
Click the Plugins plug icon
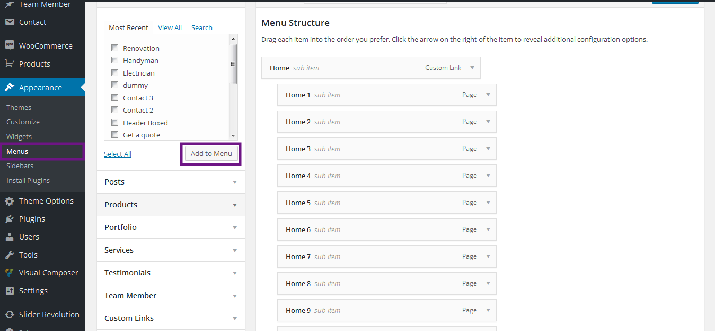click(x=10, y=219)
